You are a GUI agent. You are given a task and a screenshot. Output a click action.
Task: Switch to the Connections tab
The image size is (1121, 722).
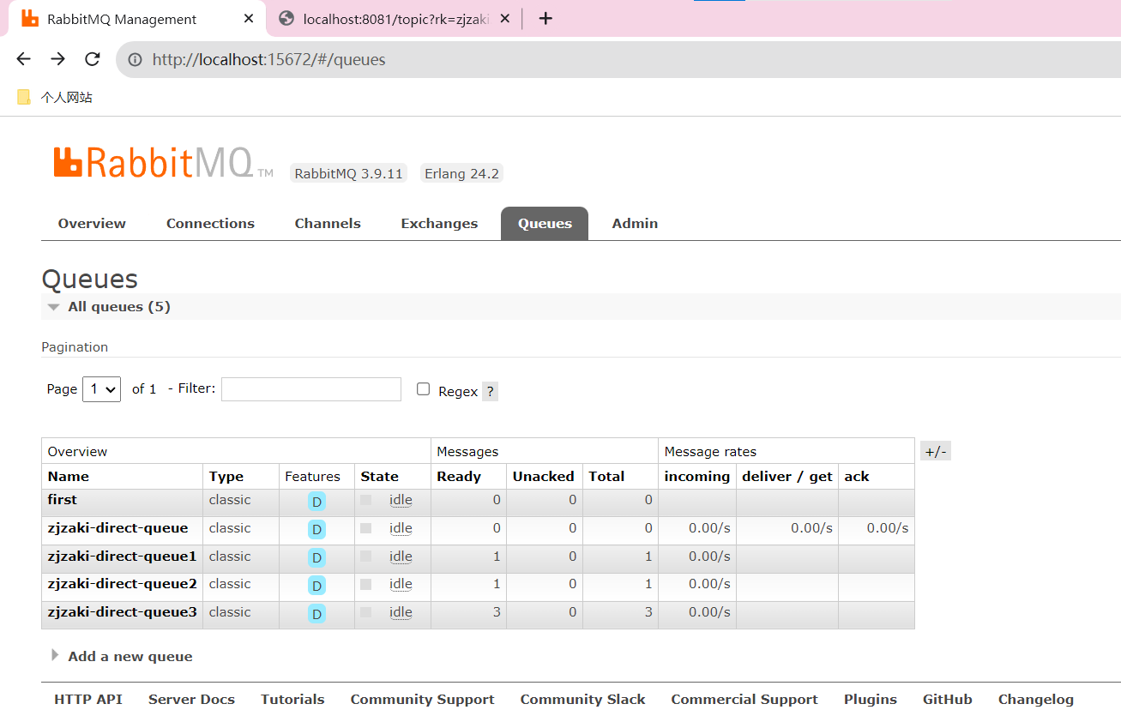pyautogui.click(x=210, y=223)
